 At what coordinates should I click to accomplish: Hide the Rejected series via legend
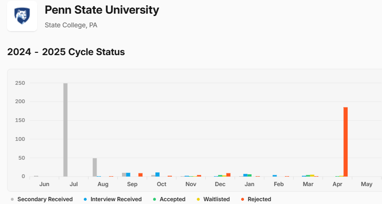coord(259,199)
